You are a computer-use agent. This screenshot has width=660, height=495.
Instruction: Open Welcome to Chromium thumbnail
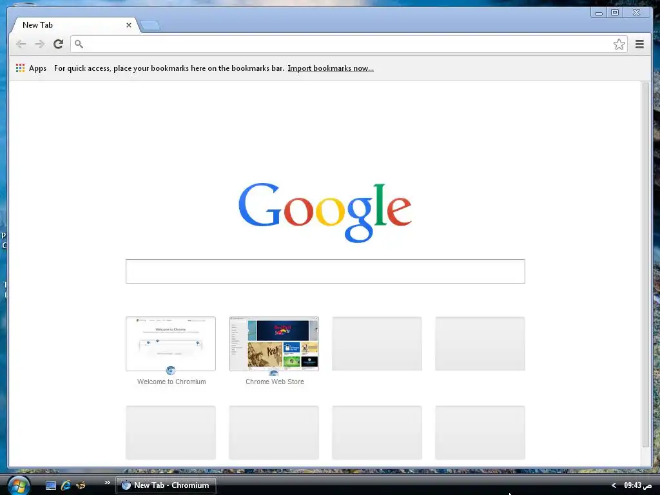coord(170,344)
